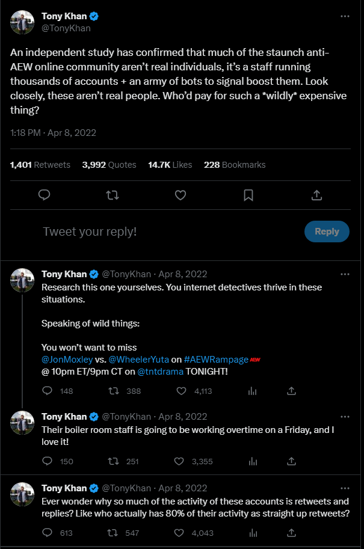
Task: Retweet the 'Ever wonder why' tweet
Action: pos(112,533)
